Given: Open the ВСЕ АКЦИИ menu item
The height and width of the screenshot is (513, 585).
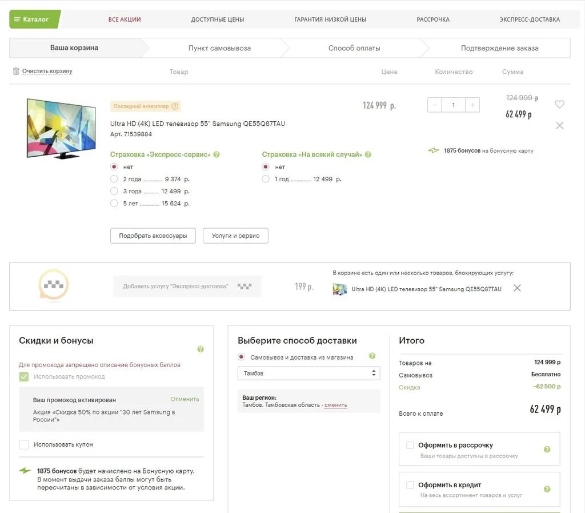Looking at the screenshot, I should (125, 19).
